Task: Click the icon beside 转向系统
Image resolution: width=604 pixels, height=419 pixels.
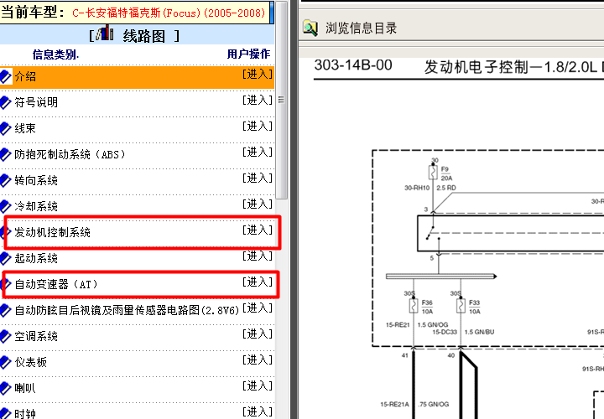Action: (5, 180)
